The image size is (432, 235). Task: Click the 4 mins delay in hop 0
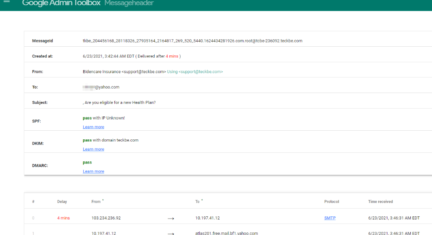[63, 218]
